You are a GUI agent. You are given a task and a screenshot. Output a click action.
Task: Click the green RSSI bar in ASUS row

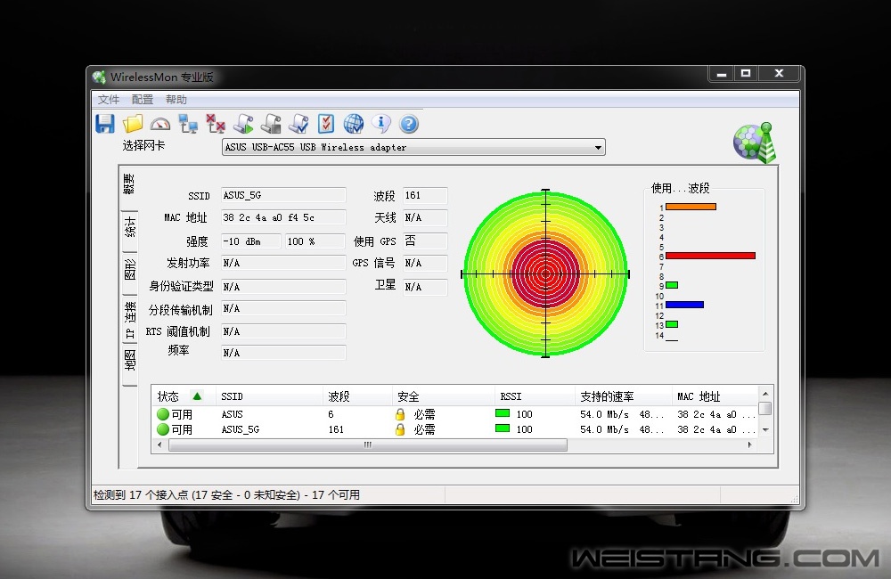(503, 413)
